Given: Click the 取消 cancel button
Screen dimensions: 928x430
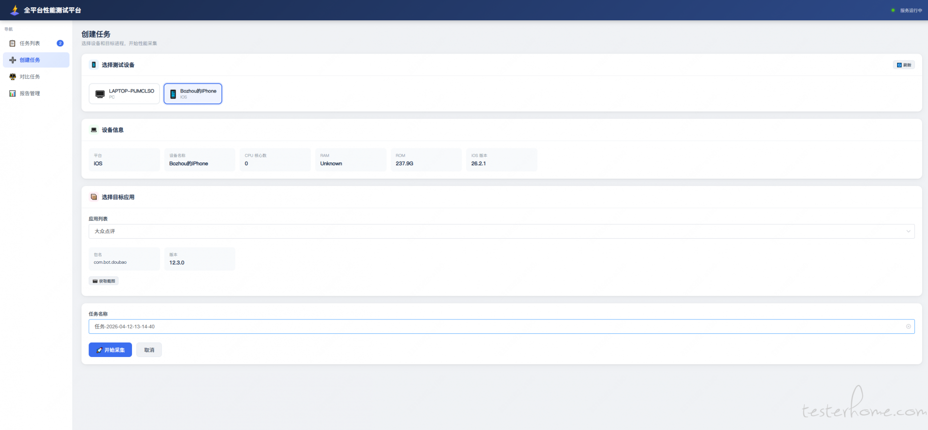Looking at the screenshot, I should [149, 350].
